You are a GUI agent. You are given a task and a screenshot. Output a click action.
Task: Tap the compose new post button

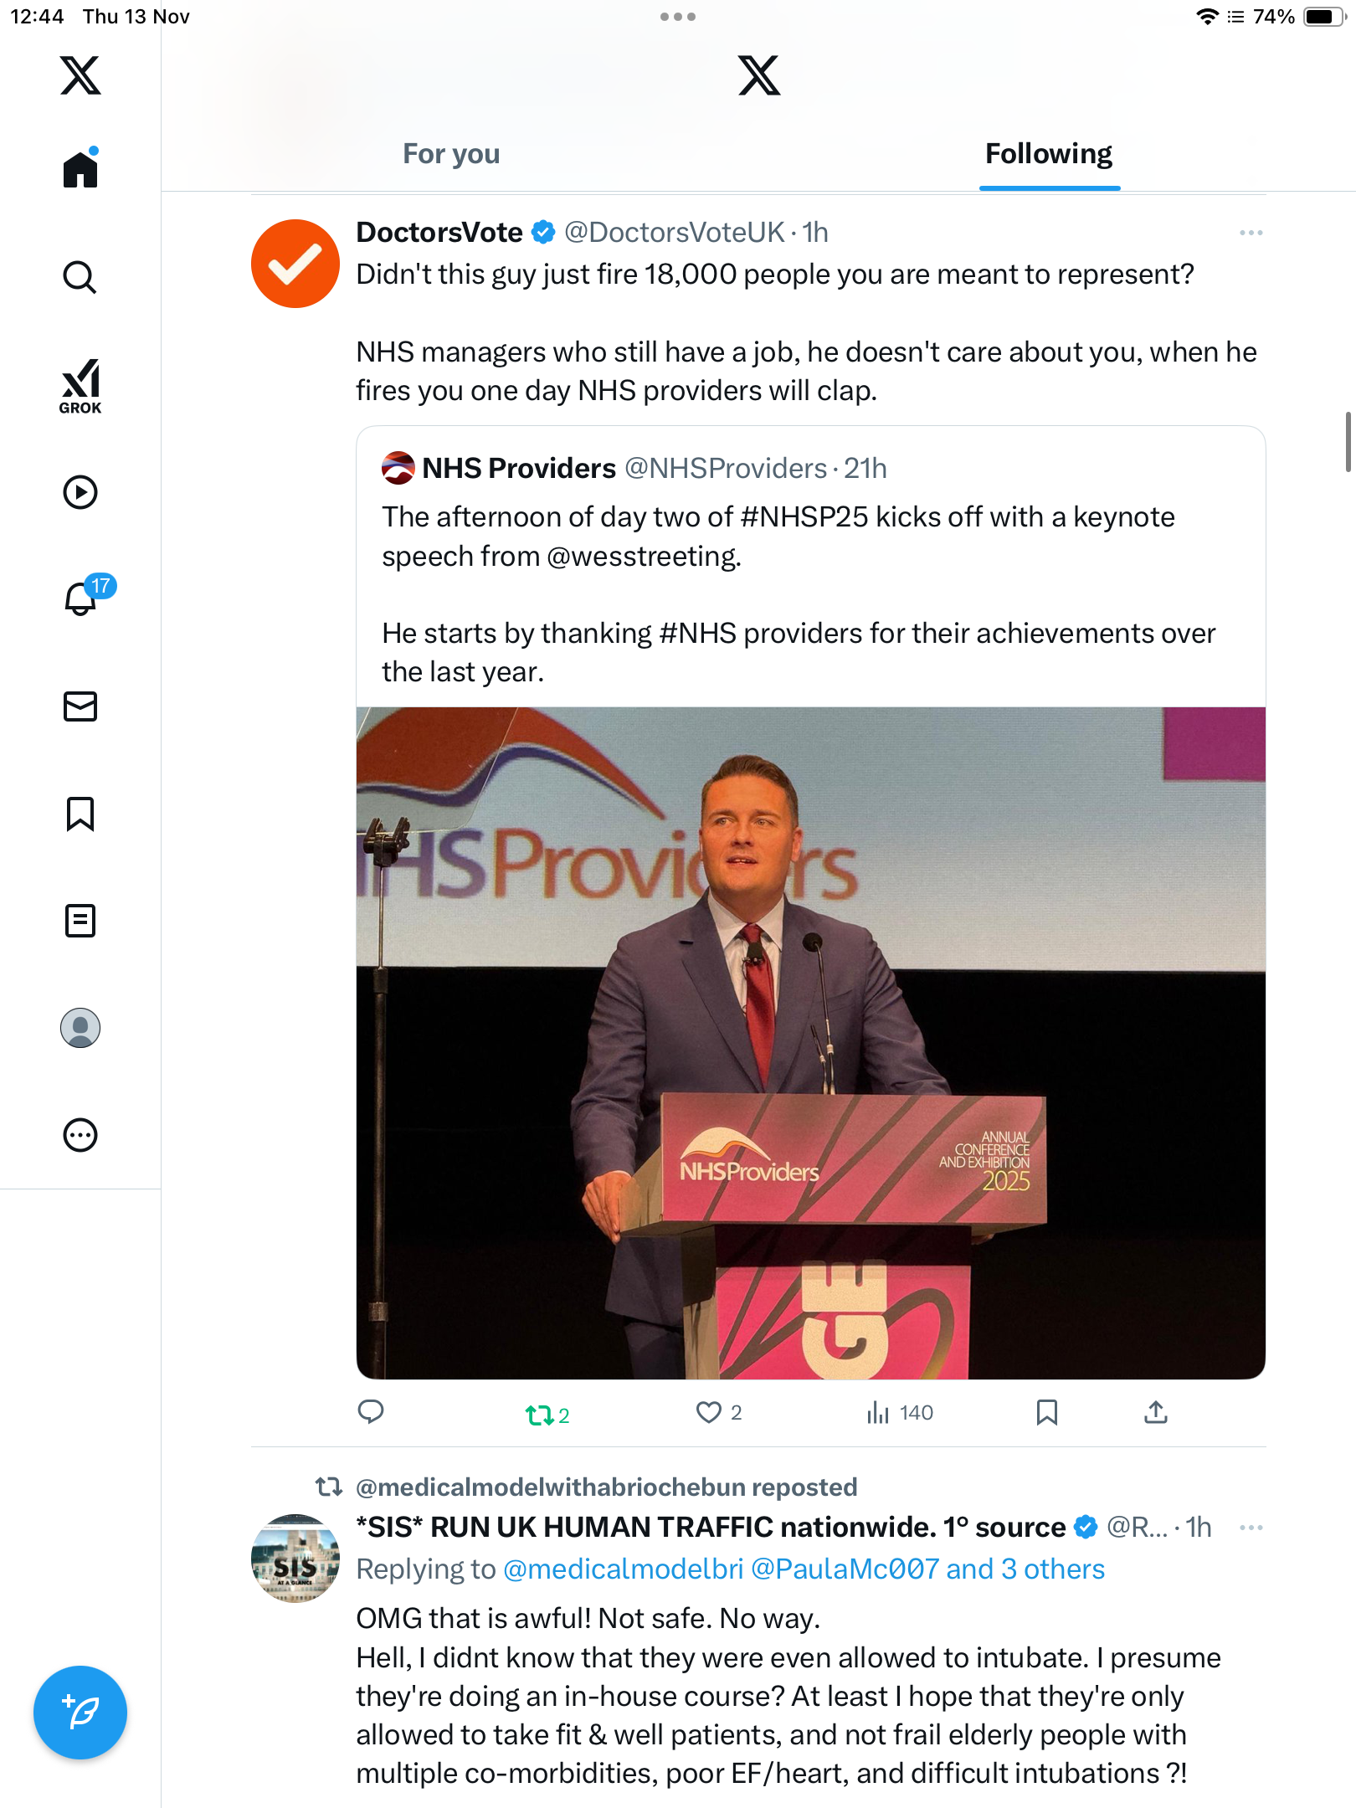80,1713
